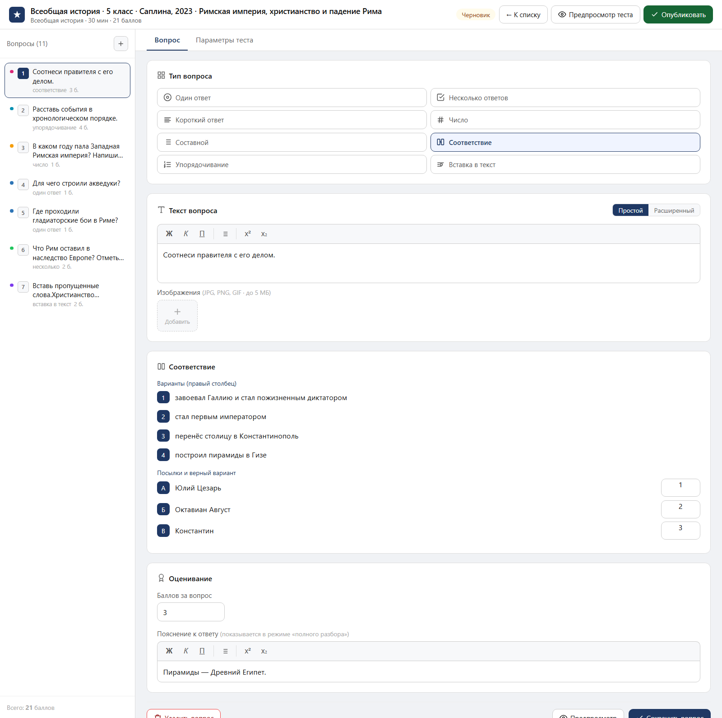Edit correct variant field for Константин

[x=680, y=530]
